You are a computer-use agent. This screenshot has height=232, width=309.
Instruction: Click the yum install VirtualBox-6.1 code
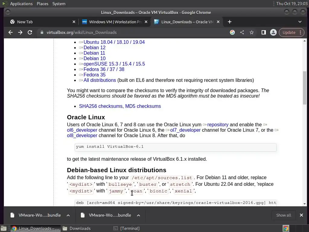[x=110, y=147]
